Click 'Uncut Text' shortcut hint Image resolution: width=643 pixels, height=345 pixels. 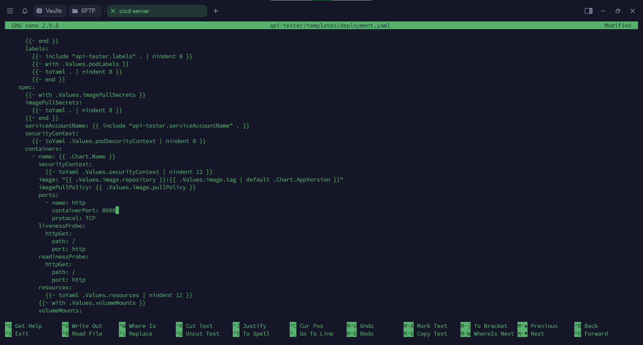[x=198, y=334]
